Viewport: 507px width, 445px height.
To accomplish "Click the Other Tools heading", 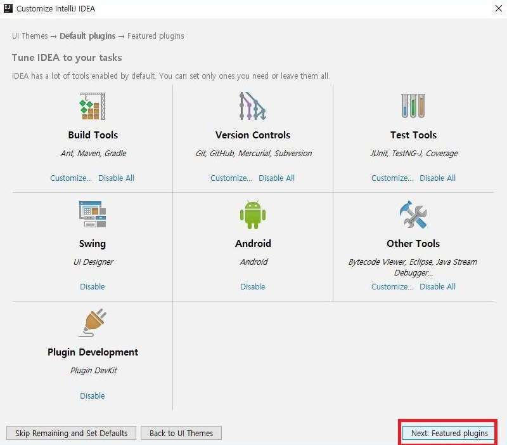I will (413, 243).
